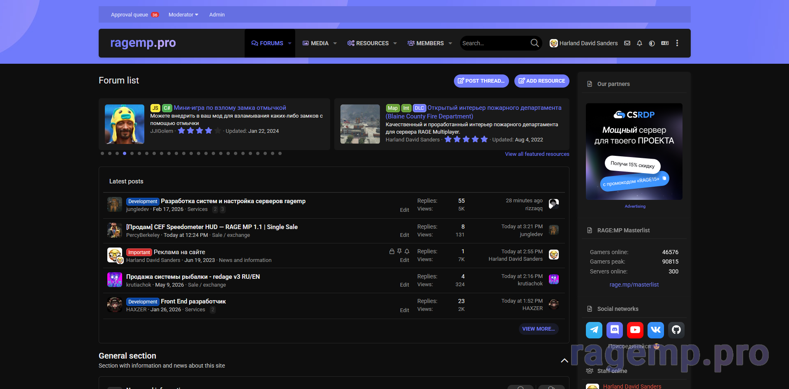This screenshot has width=789, height=389.
Task: Click the Post Thread button
Action: 481,81
